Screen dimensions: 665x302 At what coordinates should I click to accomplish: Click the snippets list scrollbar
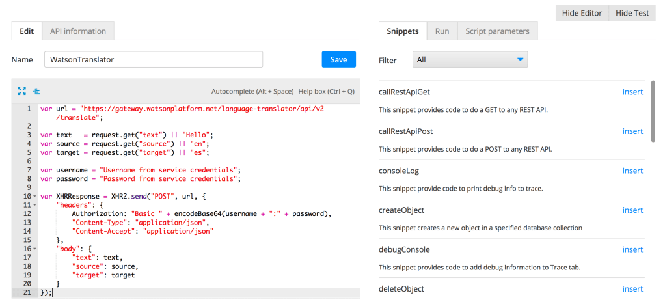tap(653, 111)
